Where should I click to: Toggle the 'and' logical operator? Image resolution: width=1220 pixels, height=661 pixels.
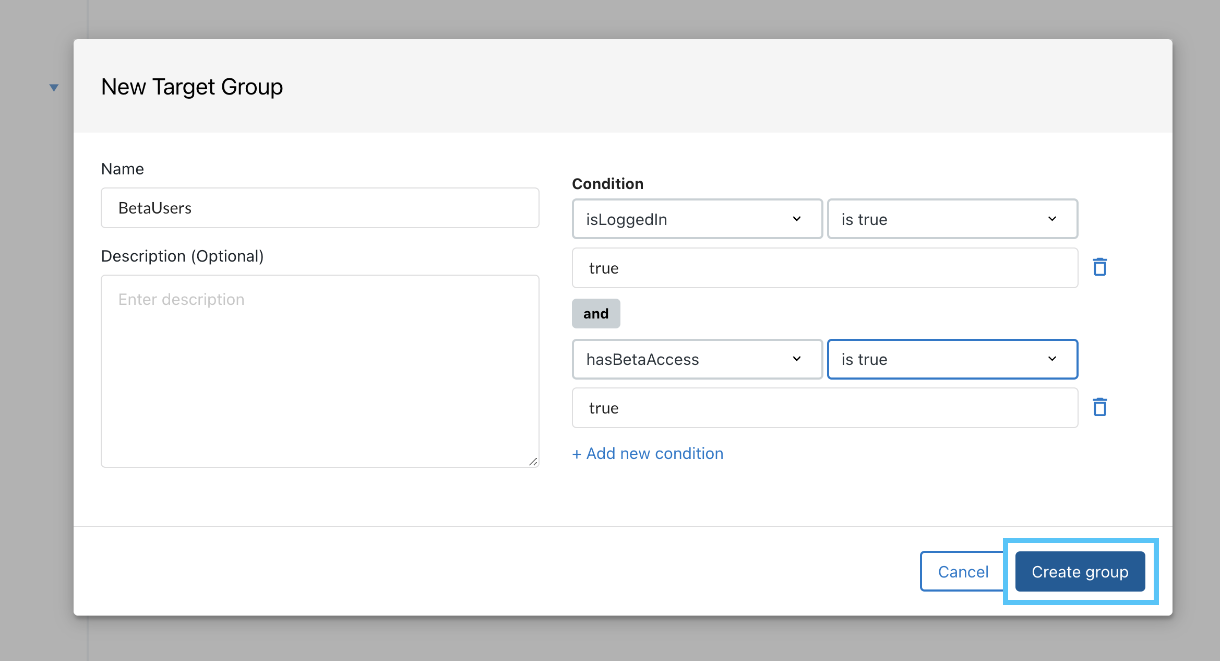(596, 313)
